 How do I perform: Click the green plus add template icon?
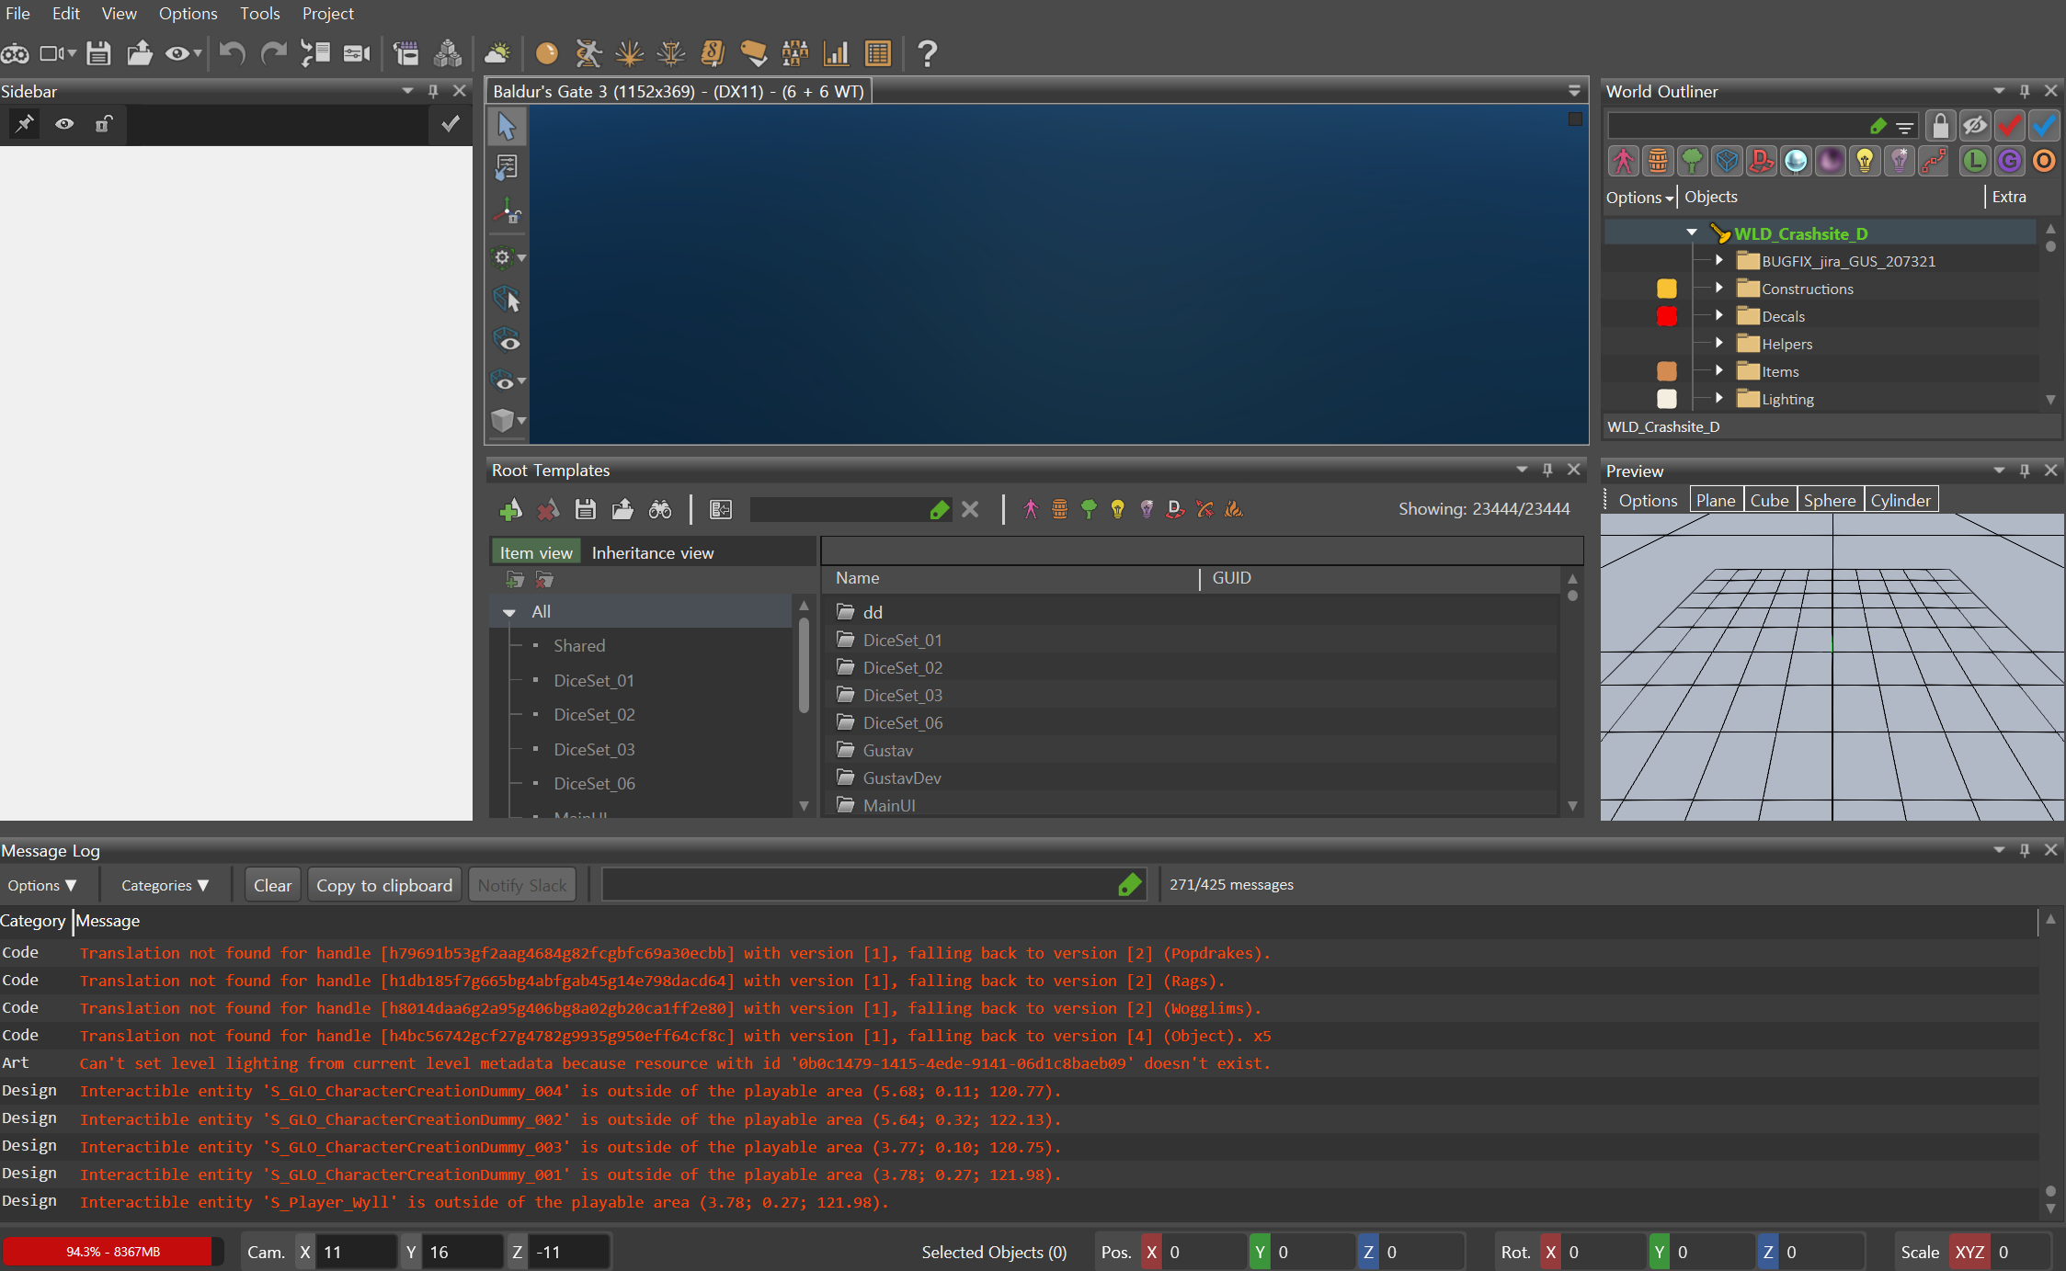510,509
